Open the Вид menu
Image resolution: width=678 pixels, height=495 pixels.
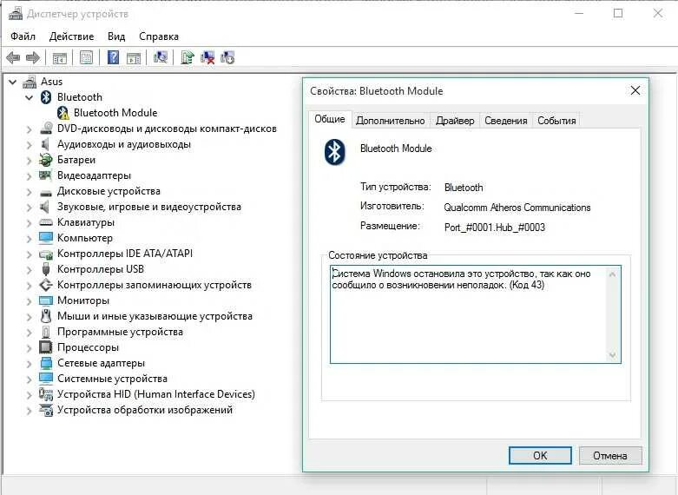coord(116,36)
